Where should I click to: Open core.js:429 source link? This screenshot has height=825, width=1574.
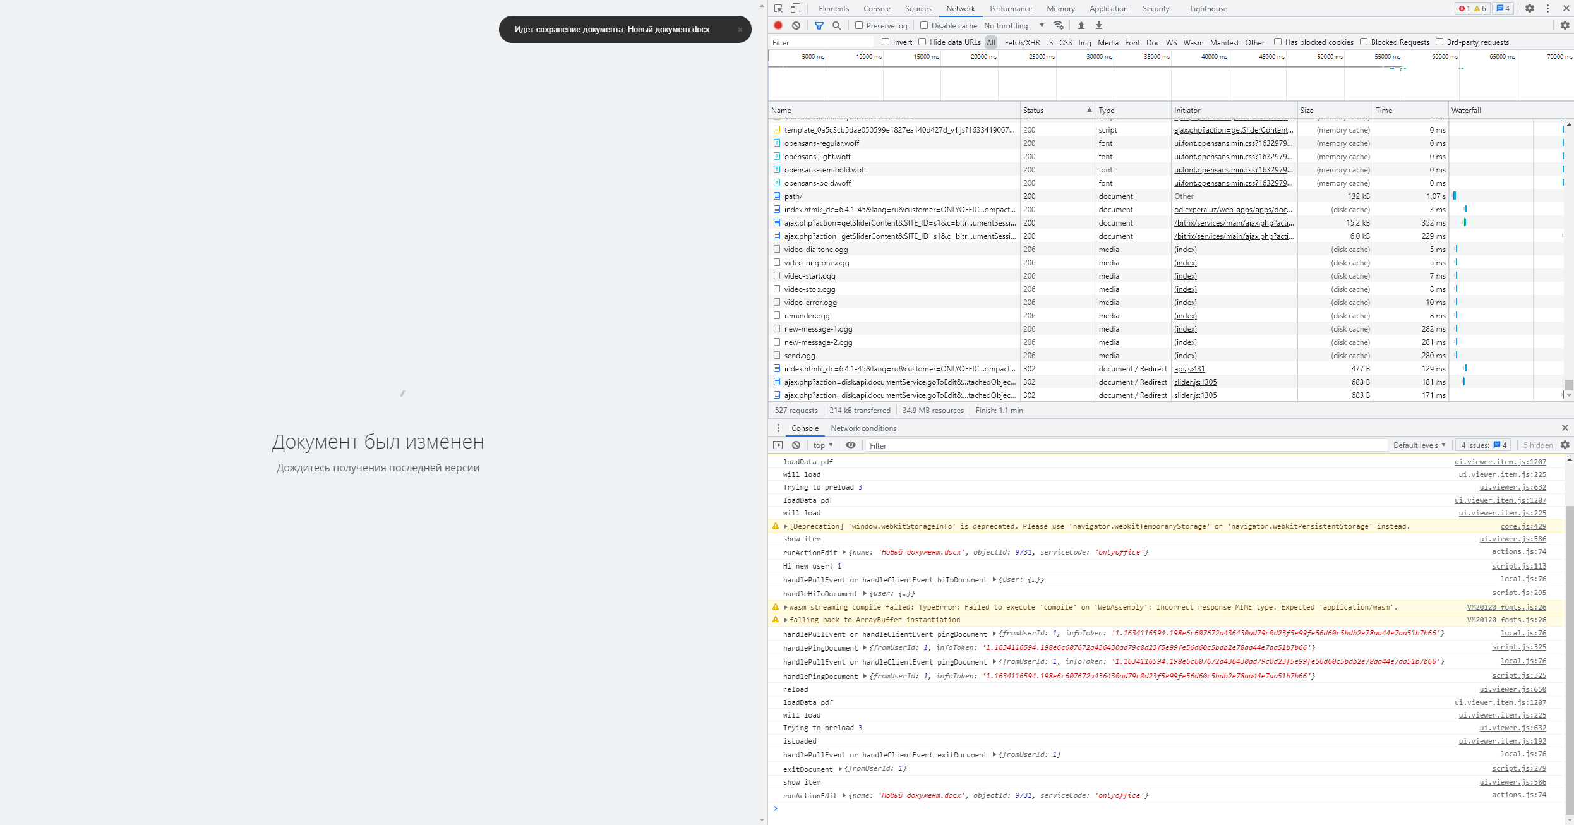point(1523,526)
